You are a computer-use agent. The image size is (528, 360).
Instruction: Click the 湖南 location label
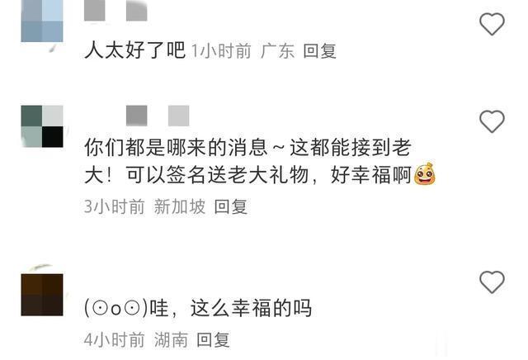coord(171,340)
